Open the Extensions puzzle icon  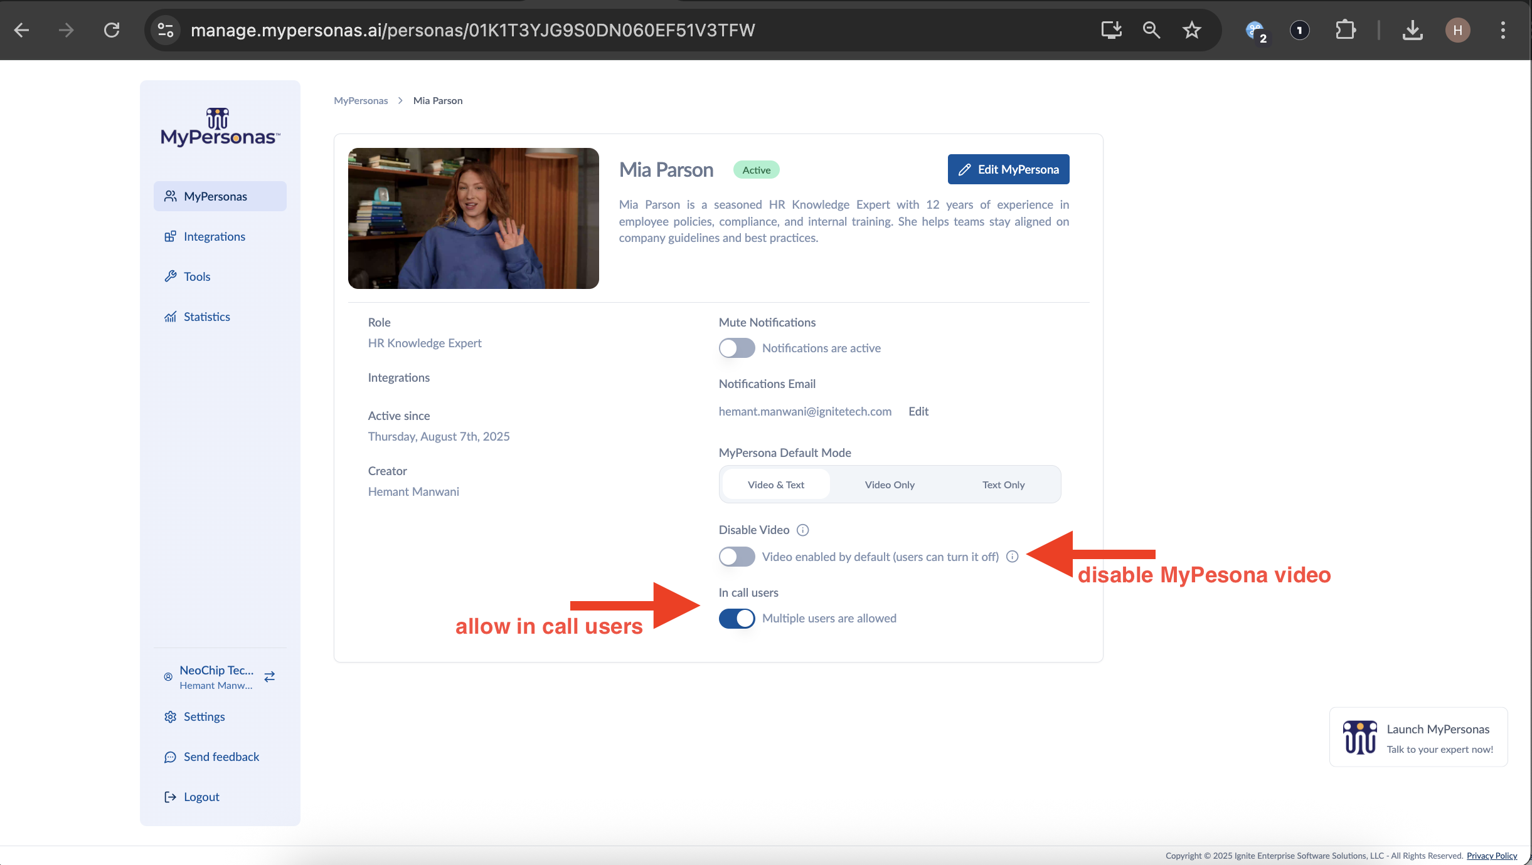[x=1345, y=30]
